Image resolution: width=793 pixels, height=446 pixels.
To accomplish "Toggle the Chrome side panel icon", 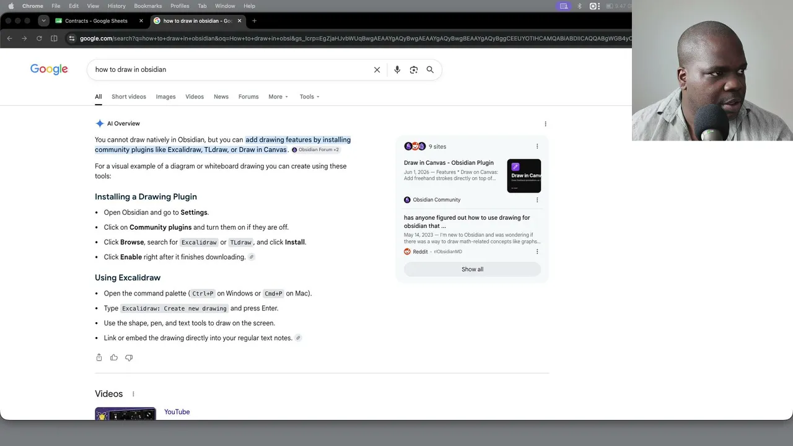I will 54,38.
